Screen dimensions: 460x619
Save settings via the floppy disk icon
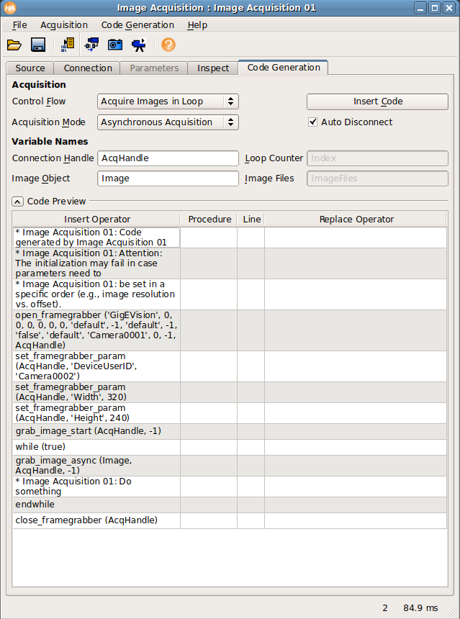[x=37, y=44]
